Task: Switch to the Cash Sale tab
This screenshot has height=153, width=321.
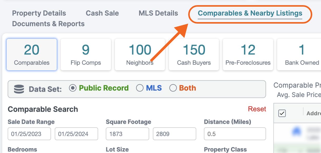Action: tap(102, 13)
